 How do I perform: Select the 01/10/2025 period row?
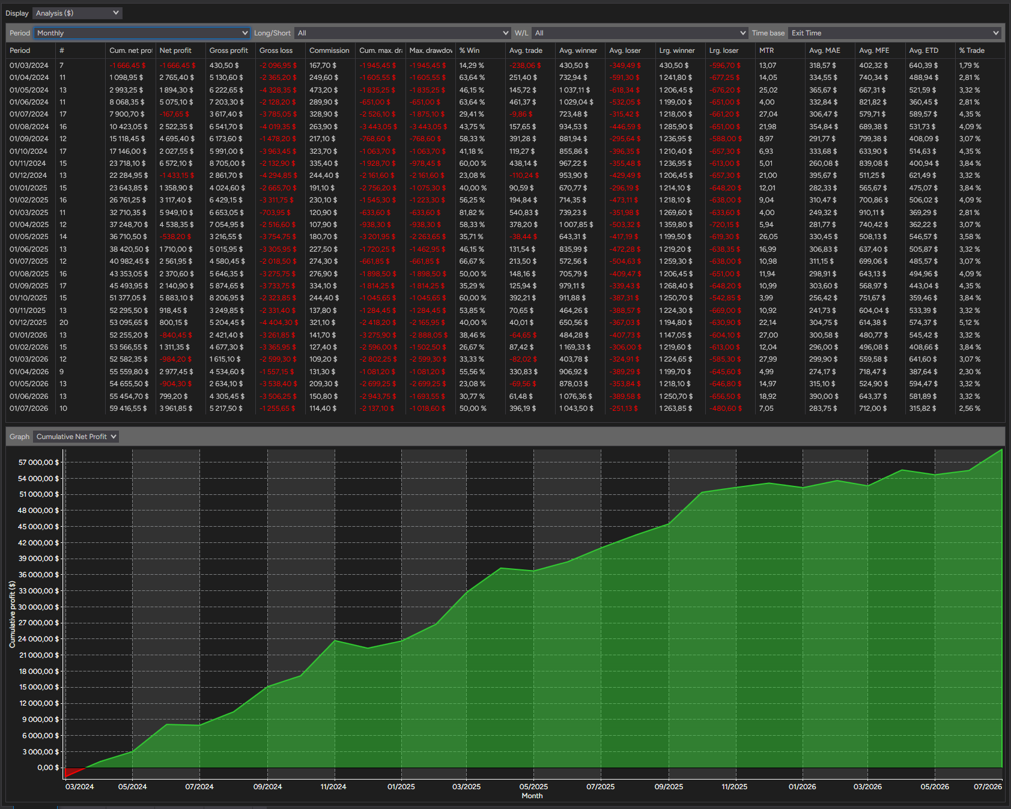pos(505,298)
